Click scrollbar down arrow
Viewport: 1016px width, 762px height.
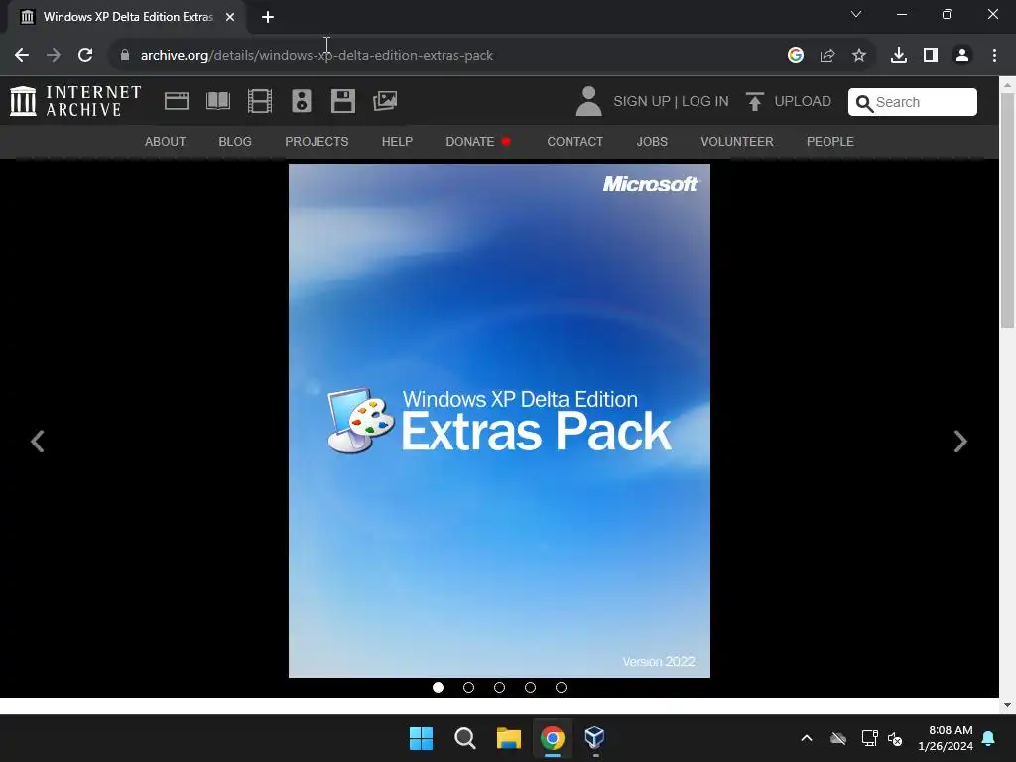point(1008,705)
